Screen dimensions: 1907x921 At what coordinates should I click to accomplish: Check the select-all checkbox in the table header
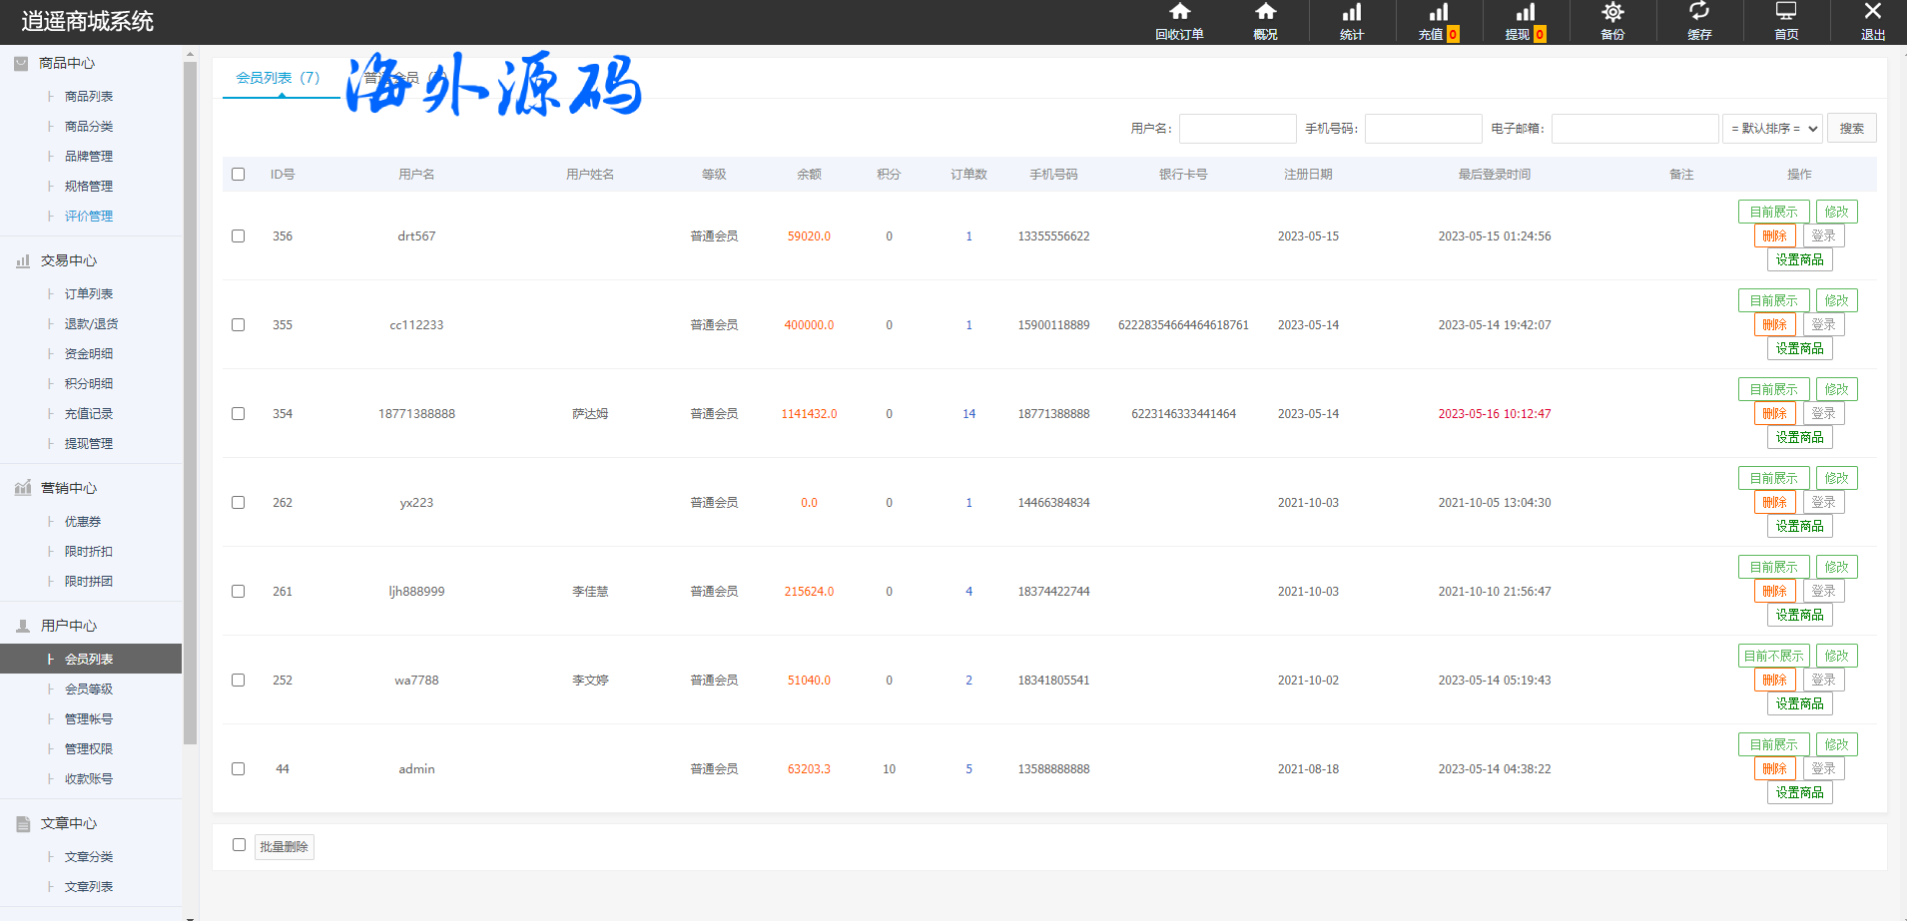(239, 175)
